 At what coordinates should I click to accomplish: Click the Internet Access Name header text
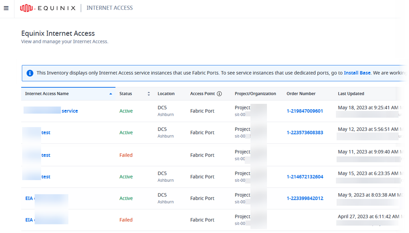pyautogui.click(x=47, y=94)
